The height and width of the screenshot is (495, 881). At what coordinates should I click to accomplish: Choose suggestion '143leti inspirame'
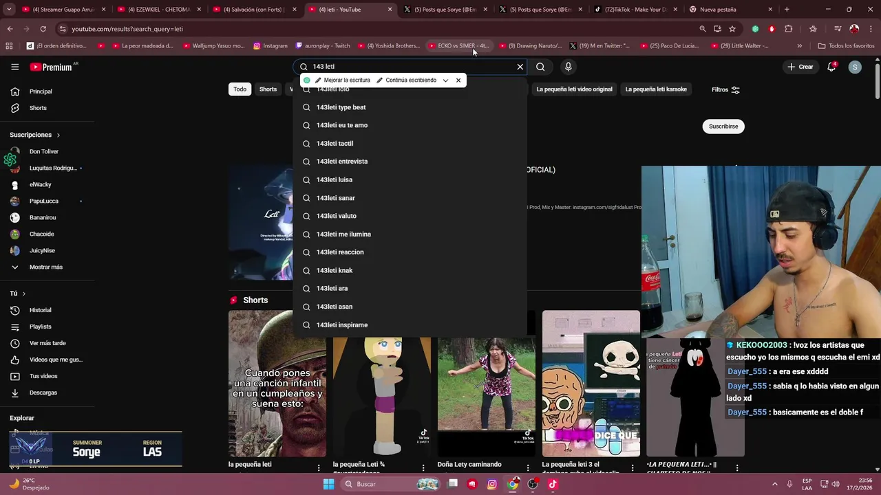410,325
